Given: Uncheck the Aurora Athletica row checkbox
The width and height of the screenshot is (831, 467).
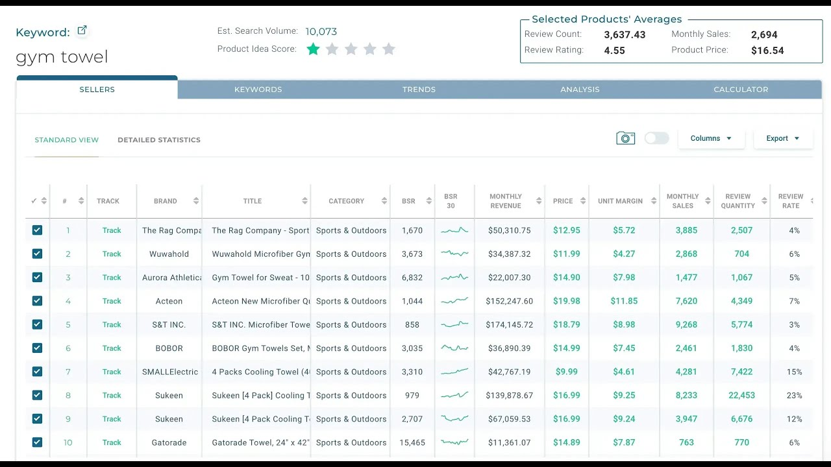Looking at the screenshot, I should tap(37, 277).
